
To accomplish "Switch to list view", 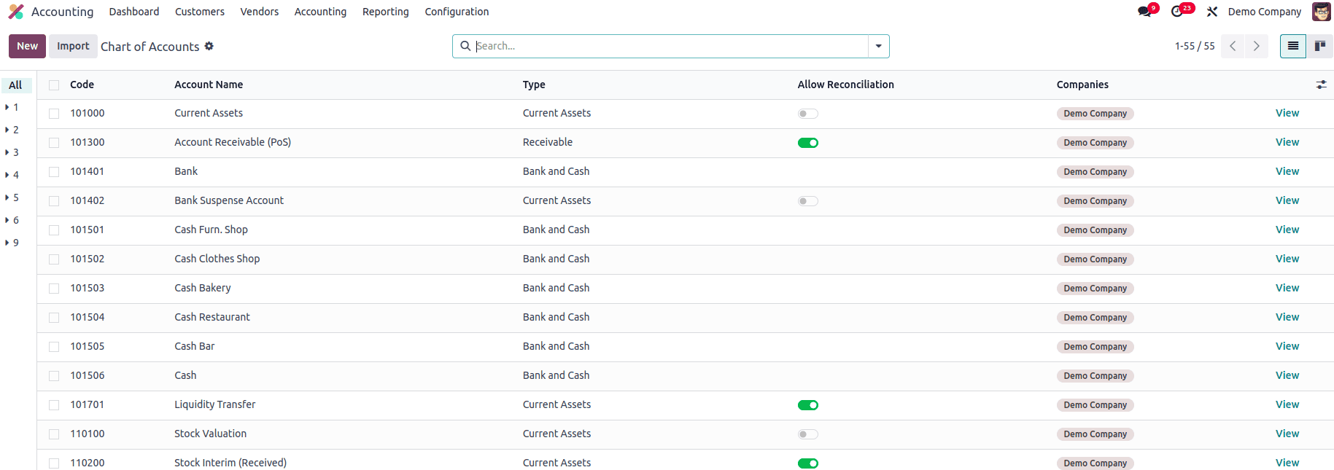I will 1293,46.
